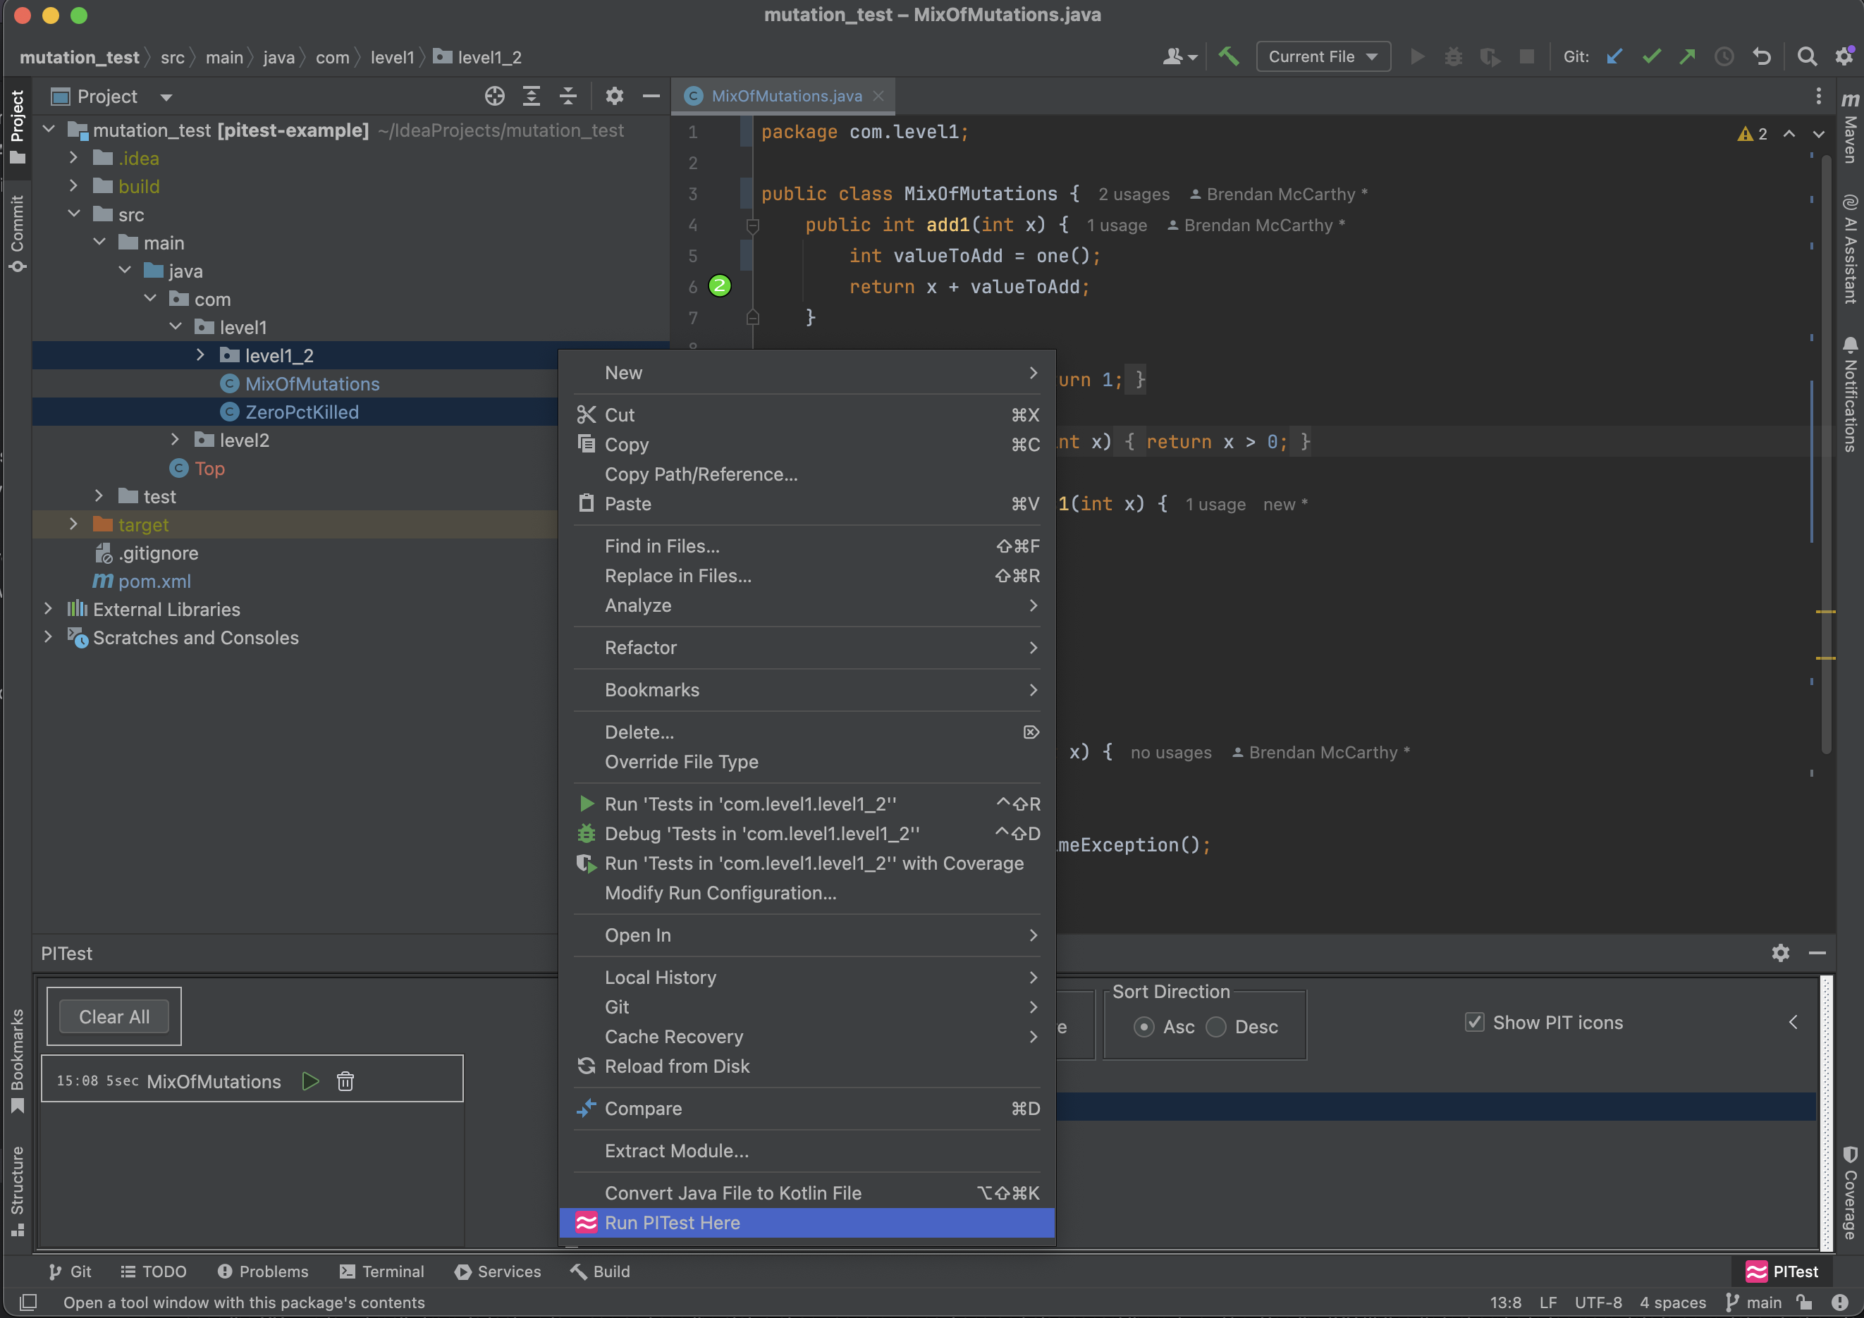The height and width of the screenshot is (1318, 1864).
Task: Click the Expand All icon in the Project panel
Action: pos(532,97)
